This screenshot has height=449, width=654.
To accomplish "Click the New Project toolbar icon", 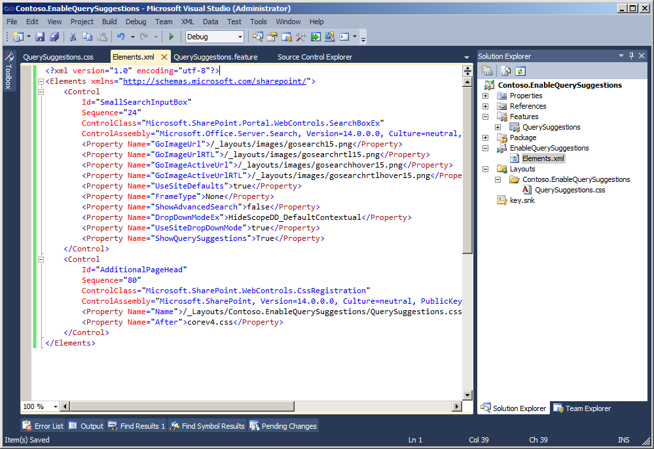I will click(18, 37).
